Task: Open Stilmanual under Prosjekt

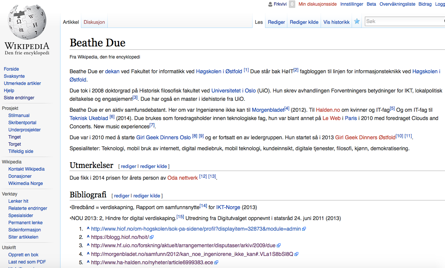Action: 19,115
